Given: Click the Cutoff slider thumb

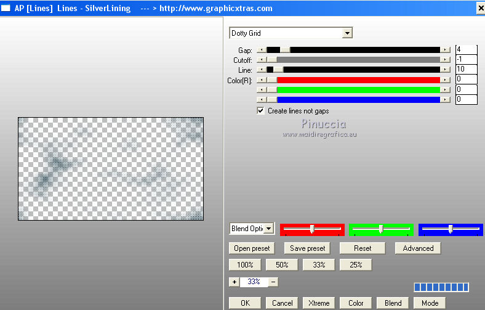Looking at the screenshot, I should click(x=272, y=60).
